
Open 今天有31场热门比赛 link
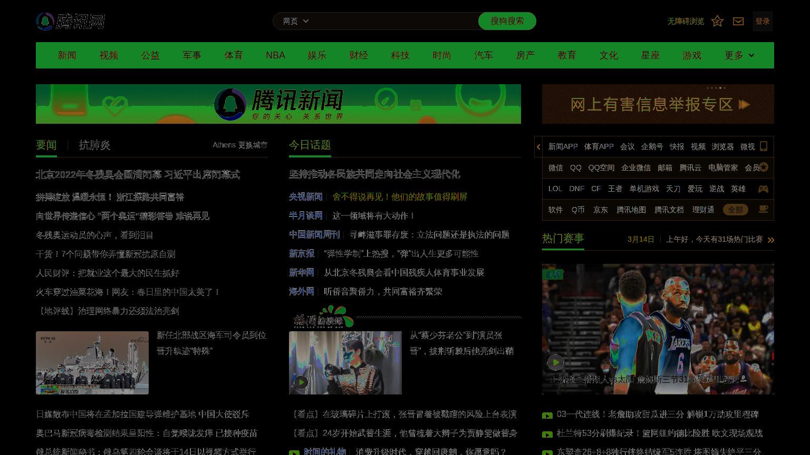715,239
